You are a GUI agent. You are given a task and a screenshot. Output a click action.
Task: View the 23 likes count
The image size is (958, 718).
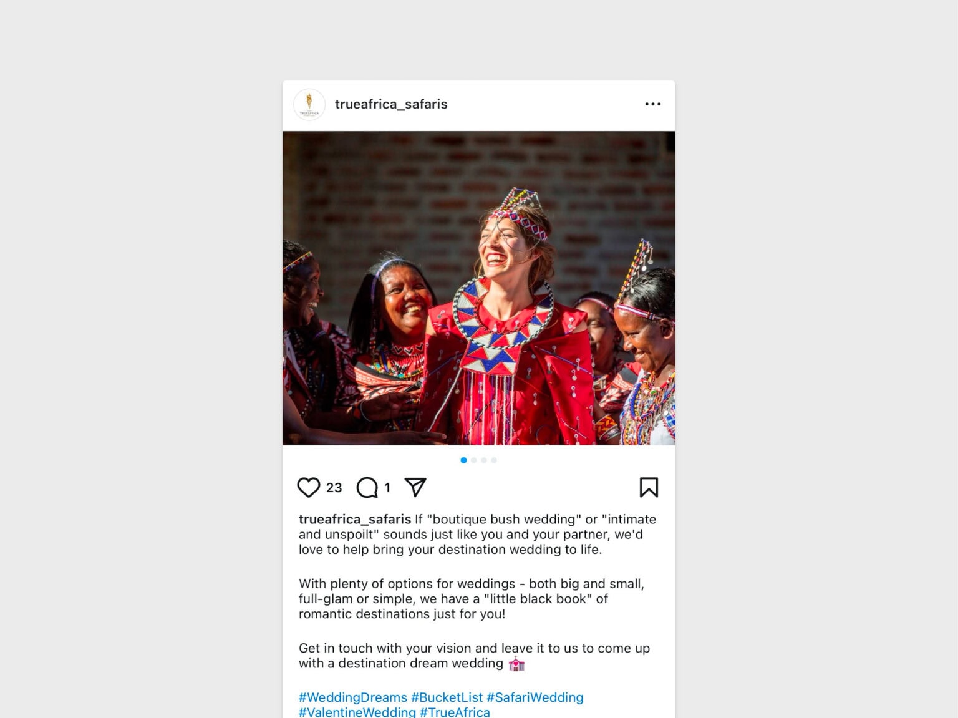coord(334,488)
